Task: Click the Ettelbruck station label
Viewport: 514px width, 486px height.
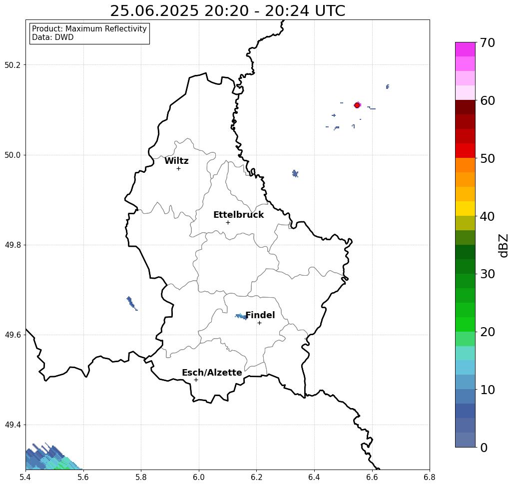Action: (x=238, y=215)
